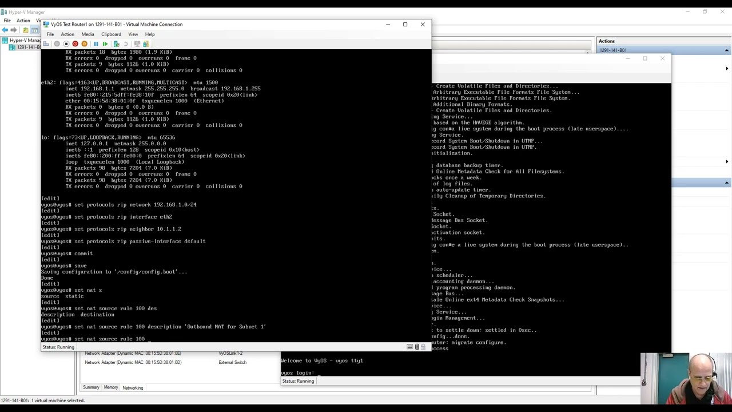Click Status: Running in the Router1 window

[58, 347]
